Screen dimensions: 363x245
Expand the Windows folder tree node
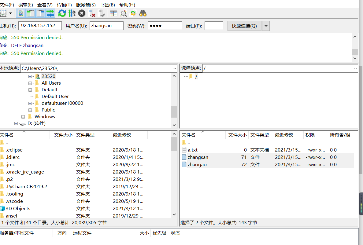coord(23,117)
